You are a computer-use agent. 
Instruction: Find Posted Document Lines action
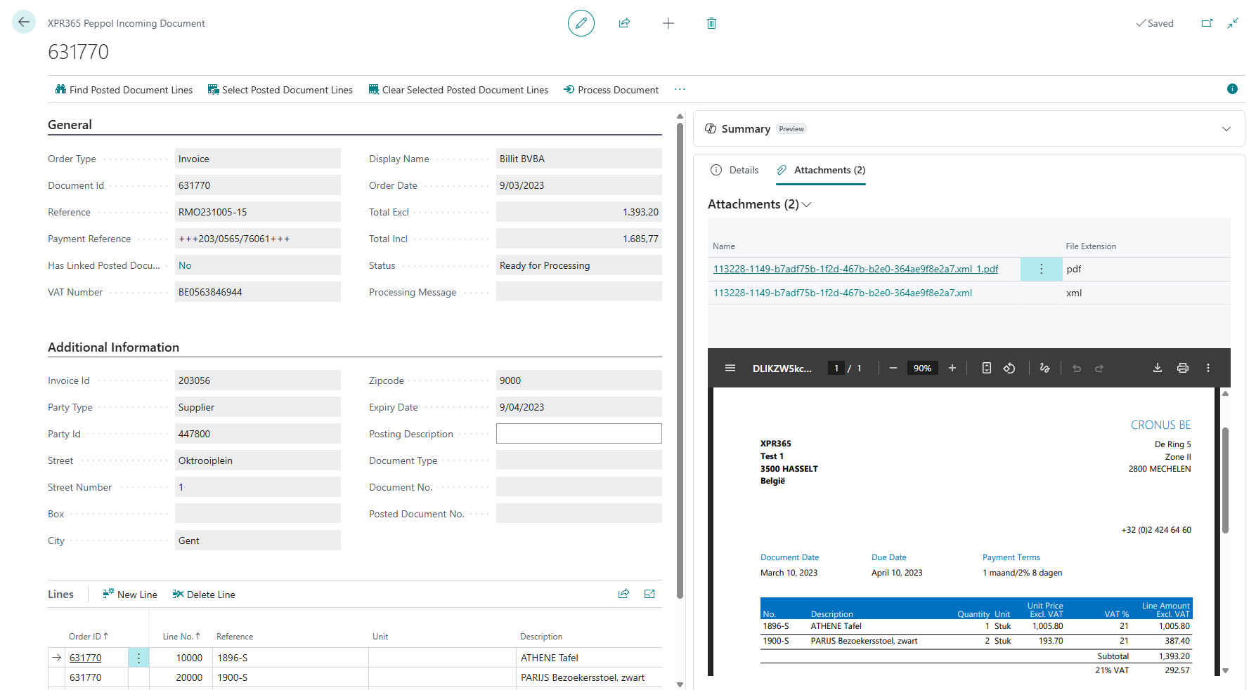(124, 90)
